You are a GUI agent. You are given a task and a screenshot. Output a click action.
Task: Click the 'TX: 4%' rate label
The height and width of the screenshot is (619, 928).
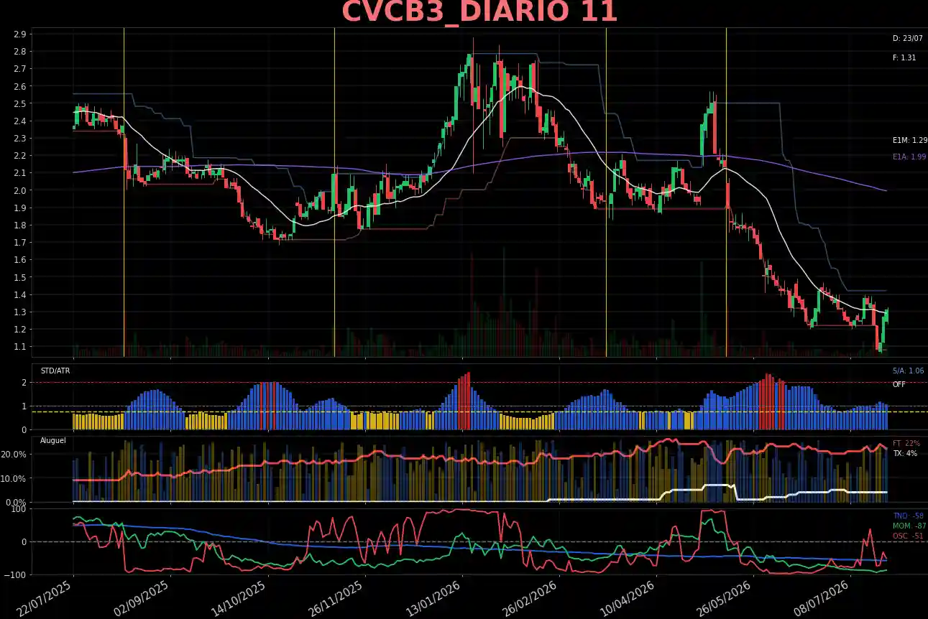tap(904, 454)
